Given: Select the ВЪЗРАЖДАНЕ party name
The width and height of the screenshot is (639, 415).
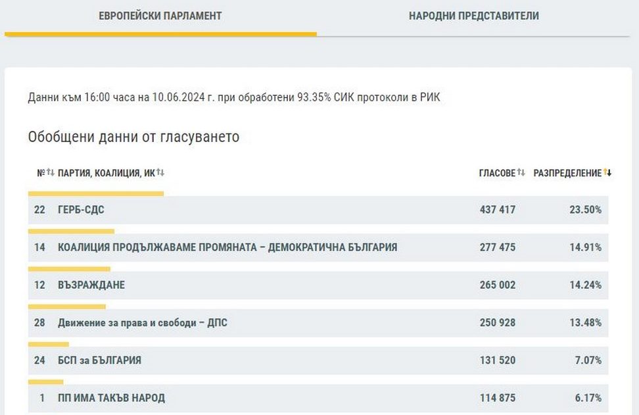Looking at the screenshot, I should [91, 285].
